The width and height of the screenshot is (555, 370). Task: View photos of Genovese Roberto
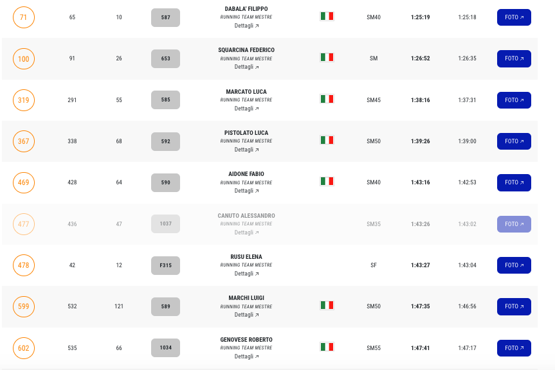(514, 348)
